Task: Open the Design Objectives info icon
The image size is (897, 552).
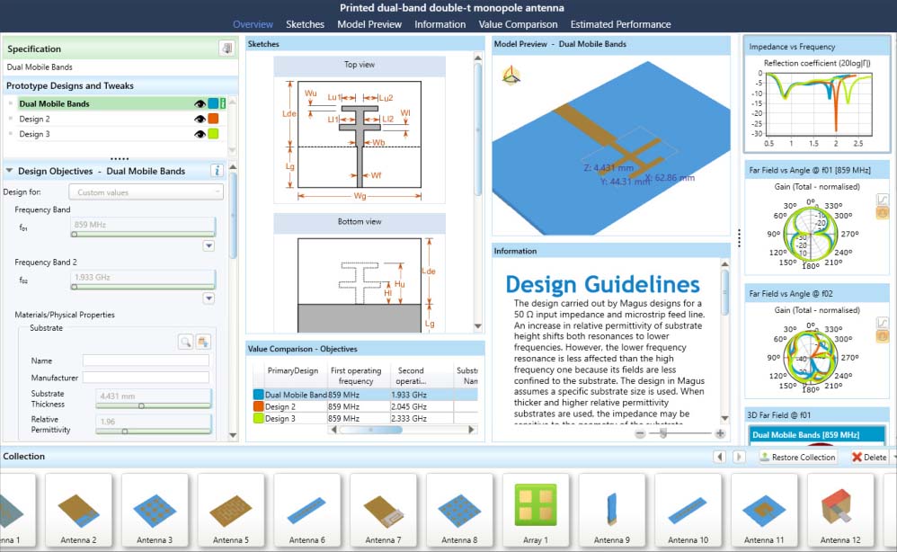Action: [218, 171]
